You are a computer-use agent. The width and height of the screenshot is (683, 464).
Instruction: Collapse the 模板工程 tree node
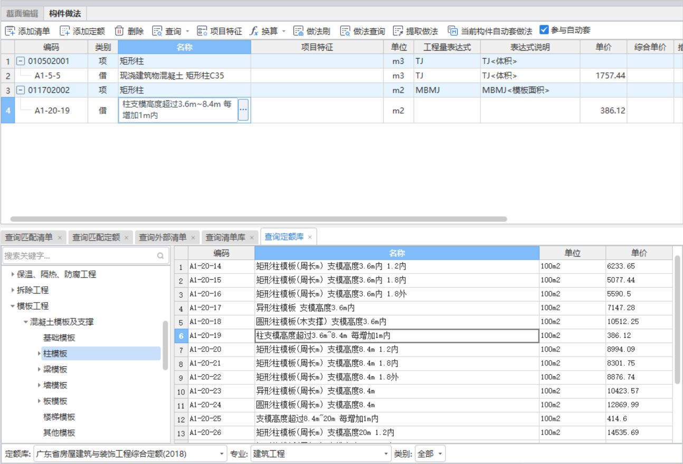click(13, 306)
